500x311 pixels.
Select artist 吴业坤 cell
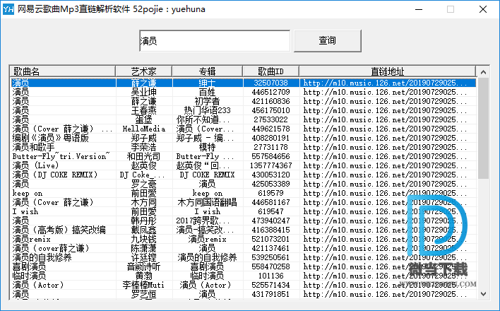[144, 93]
